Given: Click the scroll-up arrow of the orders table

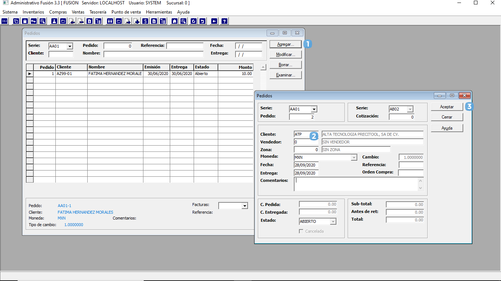Looking at the screenshot, I should [x=263, y=67].
